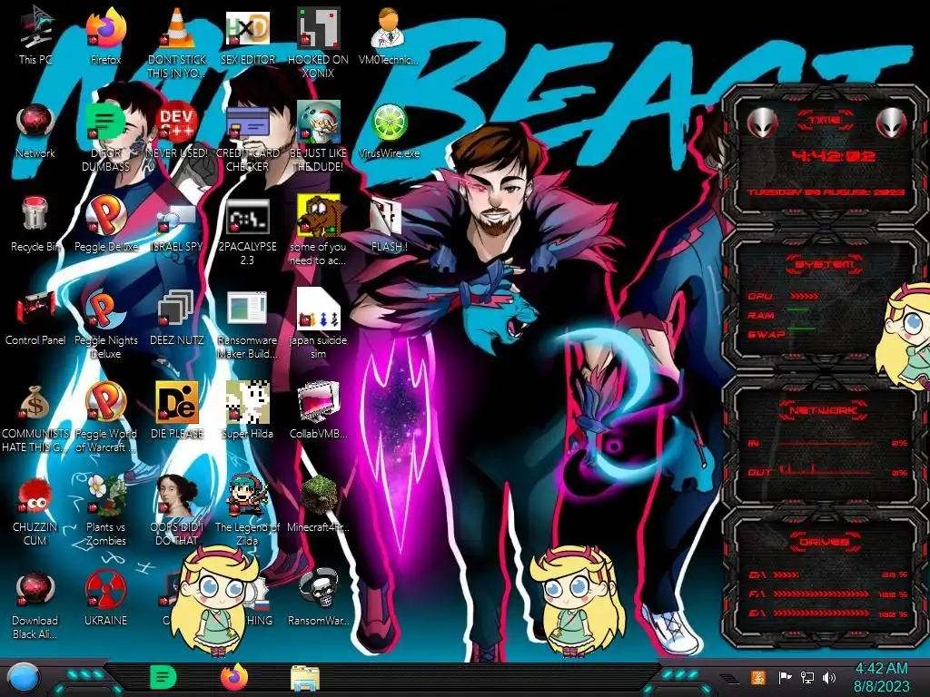The image size is (930, 697).
Task: Select the money bag COMMUNISTS HATE THIS icon
Action: 35,402
